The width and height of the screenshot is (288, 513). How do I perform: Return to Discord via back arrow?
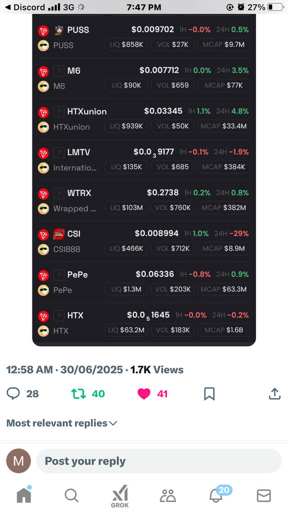tap(8, 7)
